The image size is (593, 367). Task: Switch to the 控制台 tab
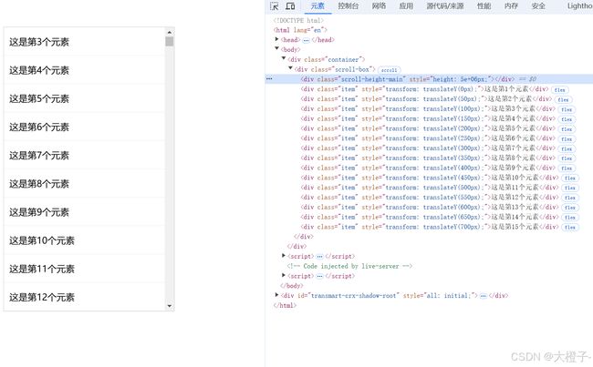pyautogui.click(x=349, y=6)
